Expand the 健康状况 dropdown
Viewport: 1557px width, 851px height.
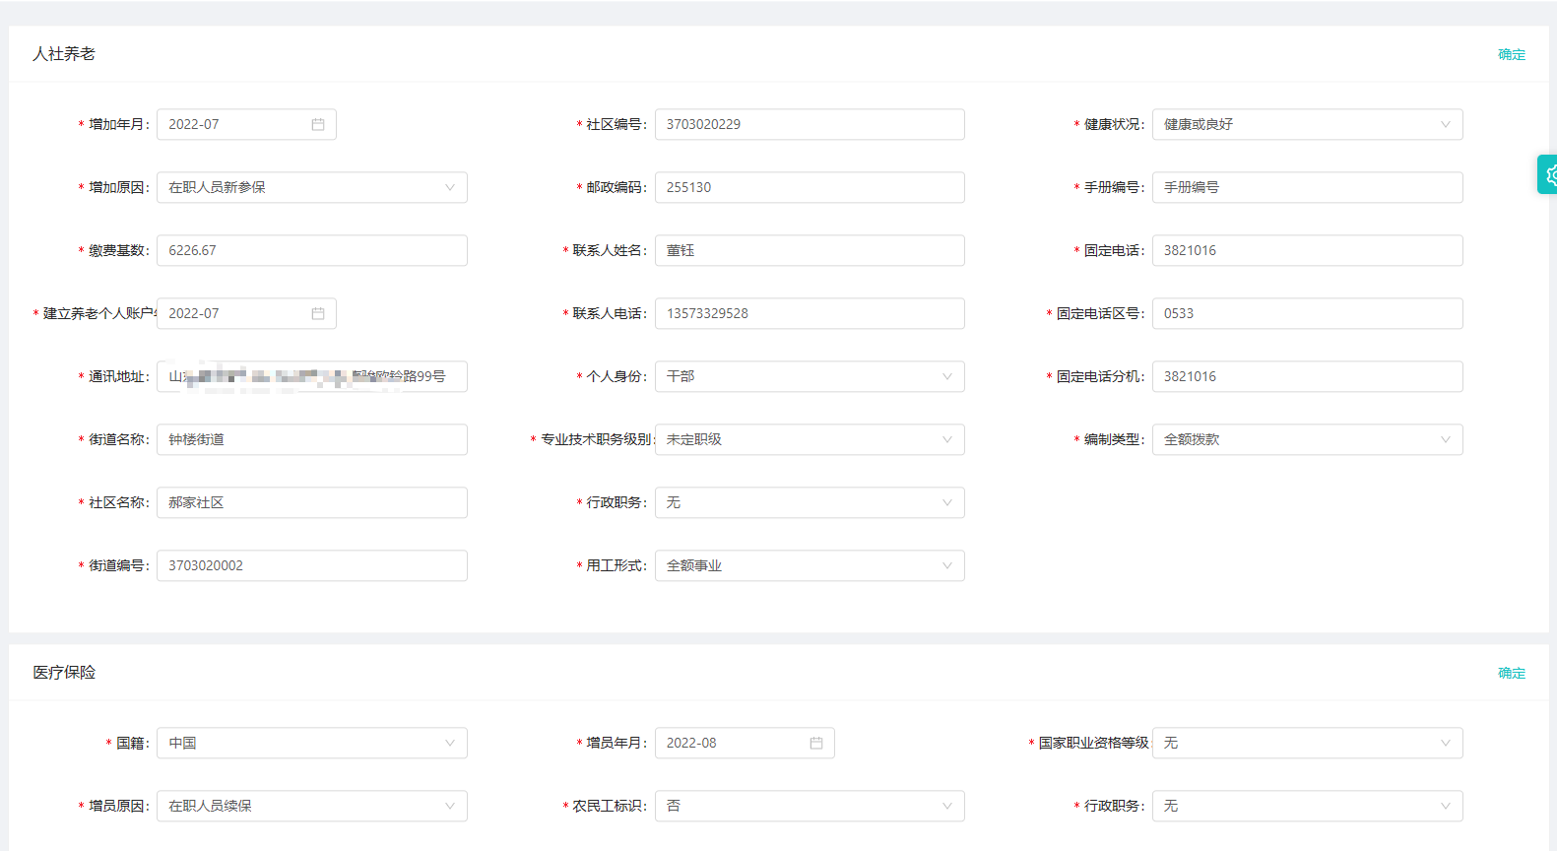(1308, 124)
